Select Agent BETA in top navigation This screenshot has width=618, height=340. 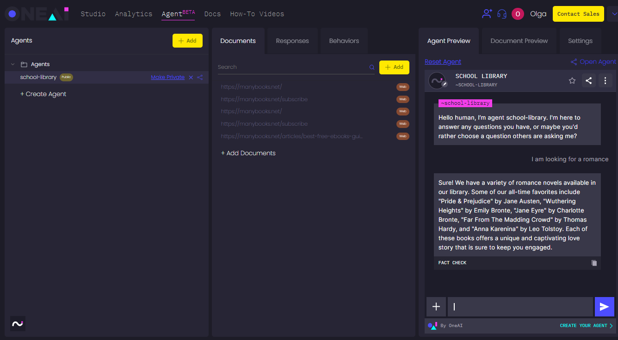tap(178, 14)
